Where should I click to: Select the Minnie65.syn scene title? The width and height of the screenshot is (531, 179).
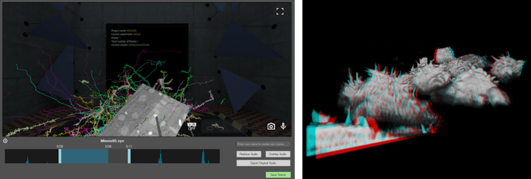pos(112,141)
